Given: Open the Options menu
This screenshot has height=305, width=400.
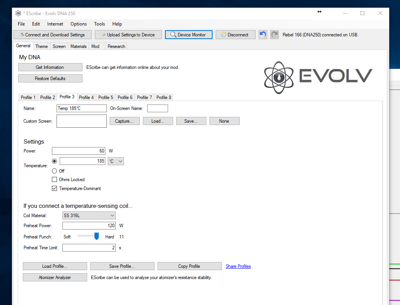Looking at the screenshot, I should point(79,24).
